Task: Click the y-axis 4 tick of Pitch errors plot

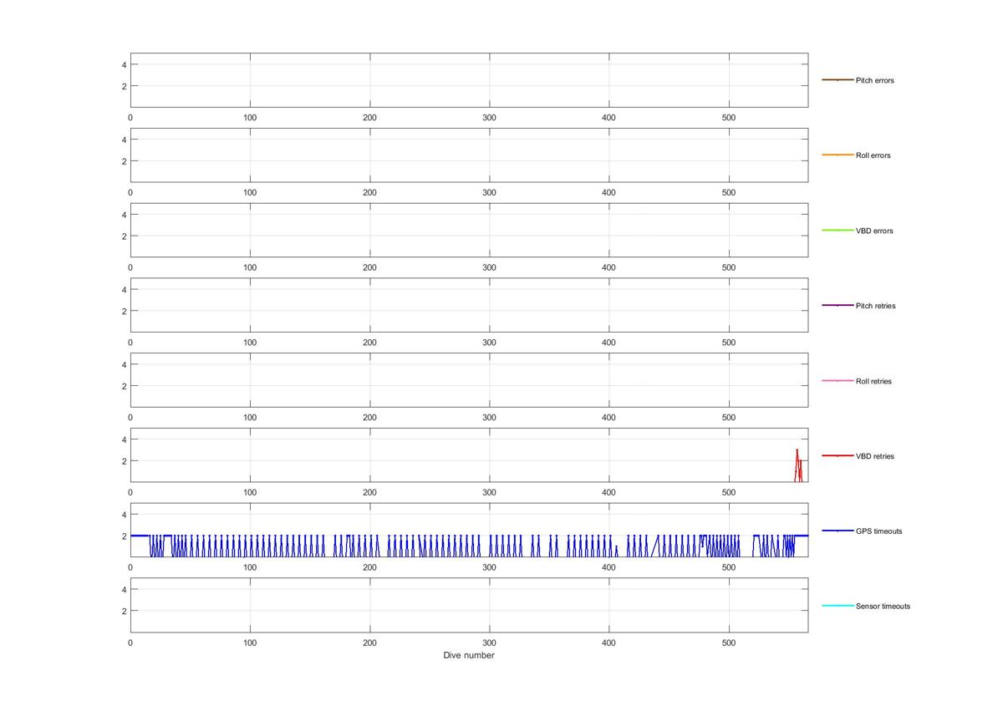Action: (x=124, y=64)
